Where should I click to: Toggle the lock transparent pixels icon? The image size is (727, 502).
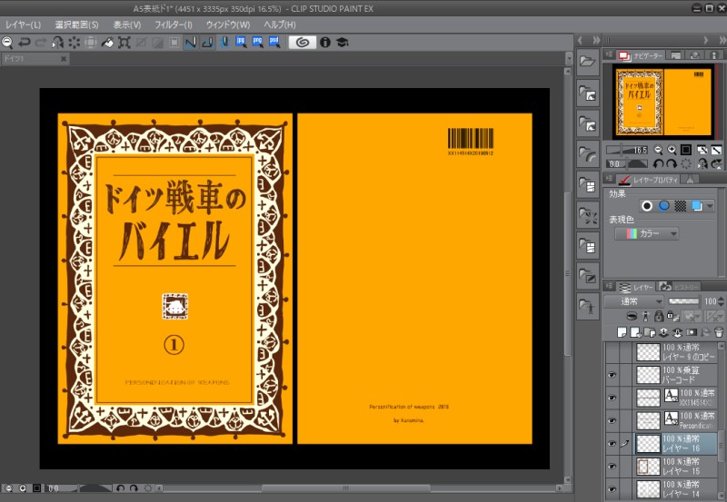coord(672,316)
